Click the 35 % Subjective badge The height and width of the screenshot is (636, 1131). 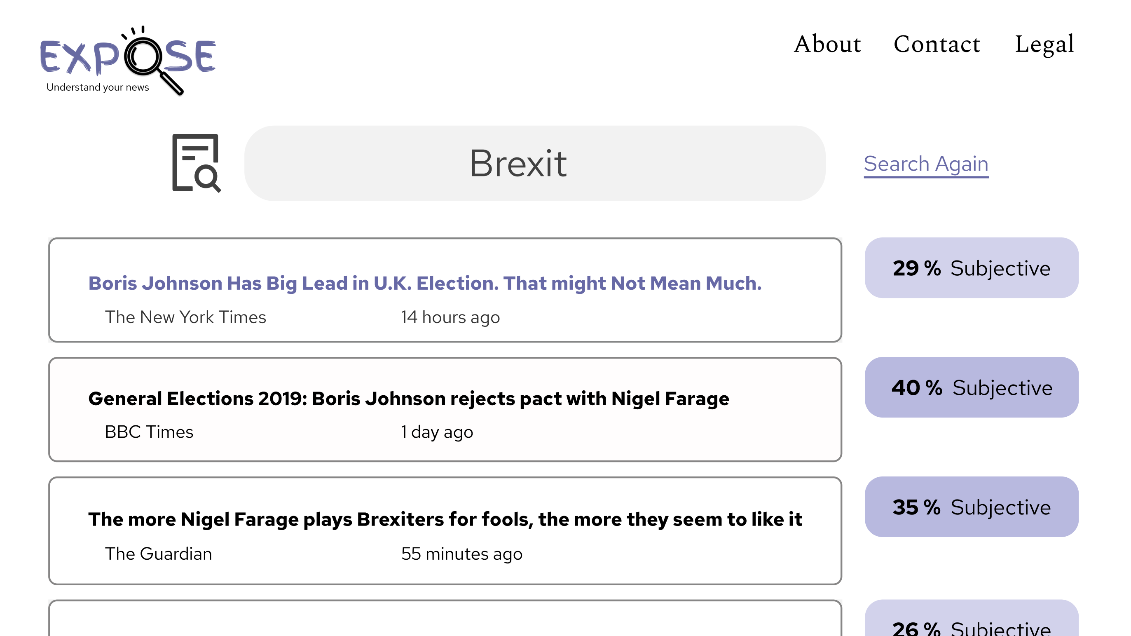pos(971,507)
